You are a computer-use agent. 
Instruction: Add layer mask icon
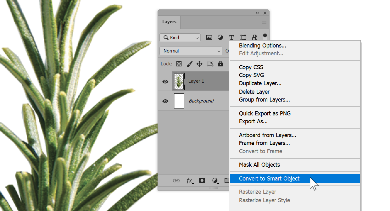[202, 180]
